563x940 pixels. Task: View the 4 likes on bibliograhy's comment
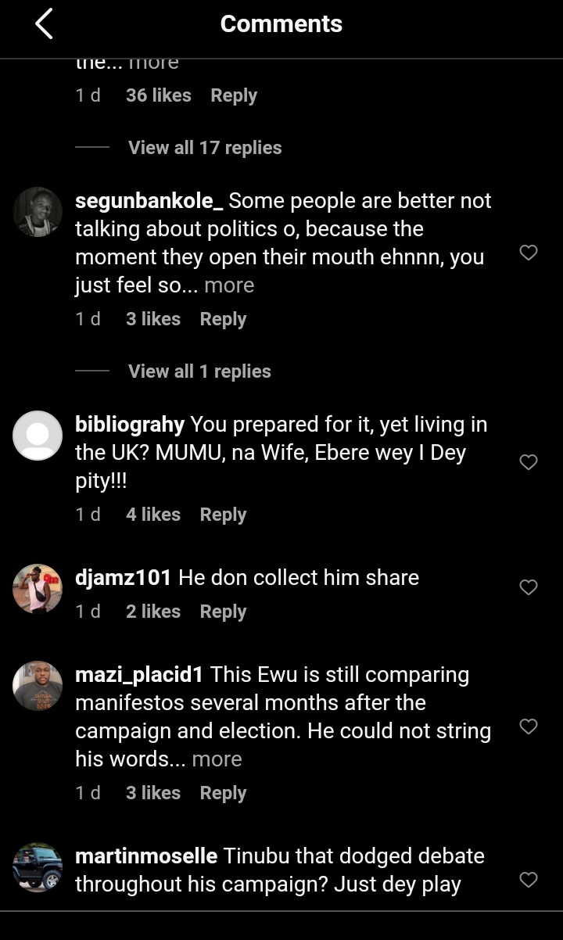[153, 515]
